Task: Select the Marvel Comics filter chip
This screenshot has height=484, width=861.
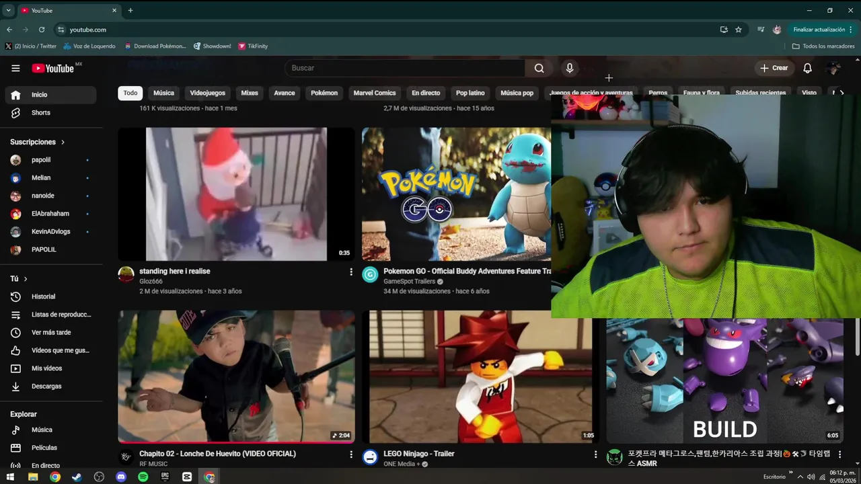Action: click(x=375, y=93)
